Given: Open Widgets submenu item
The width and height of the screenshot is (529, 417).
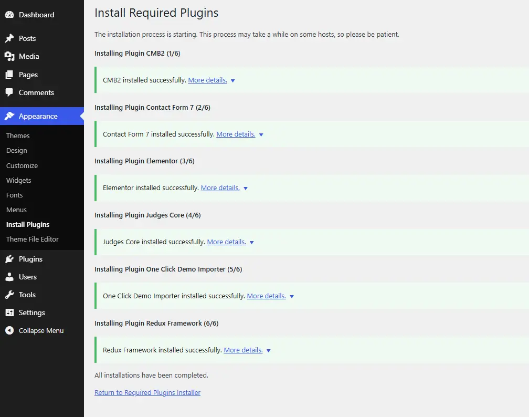Looking at the screenshot, I should tap(18, 180).
